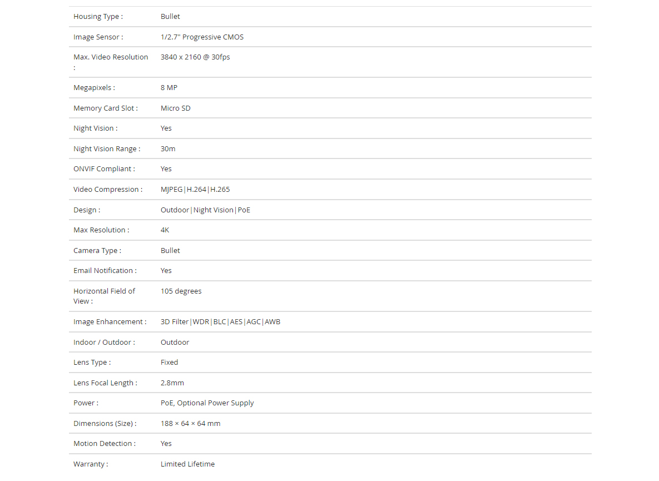Select the 1/2.7" Progressive CMOS value

pyautogui.click(x=202, y=37)
